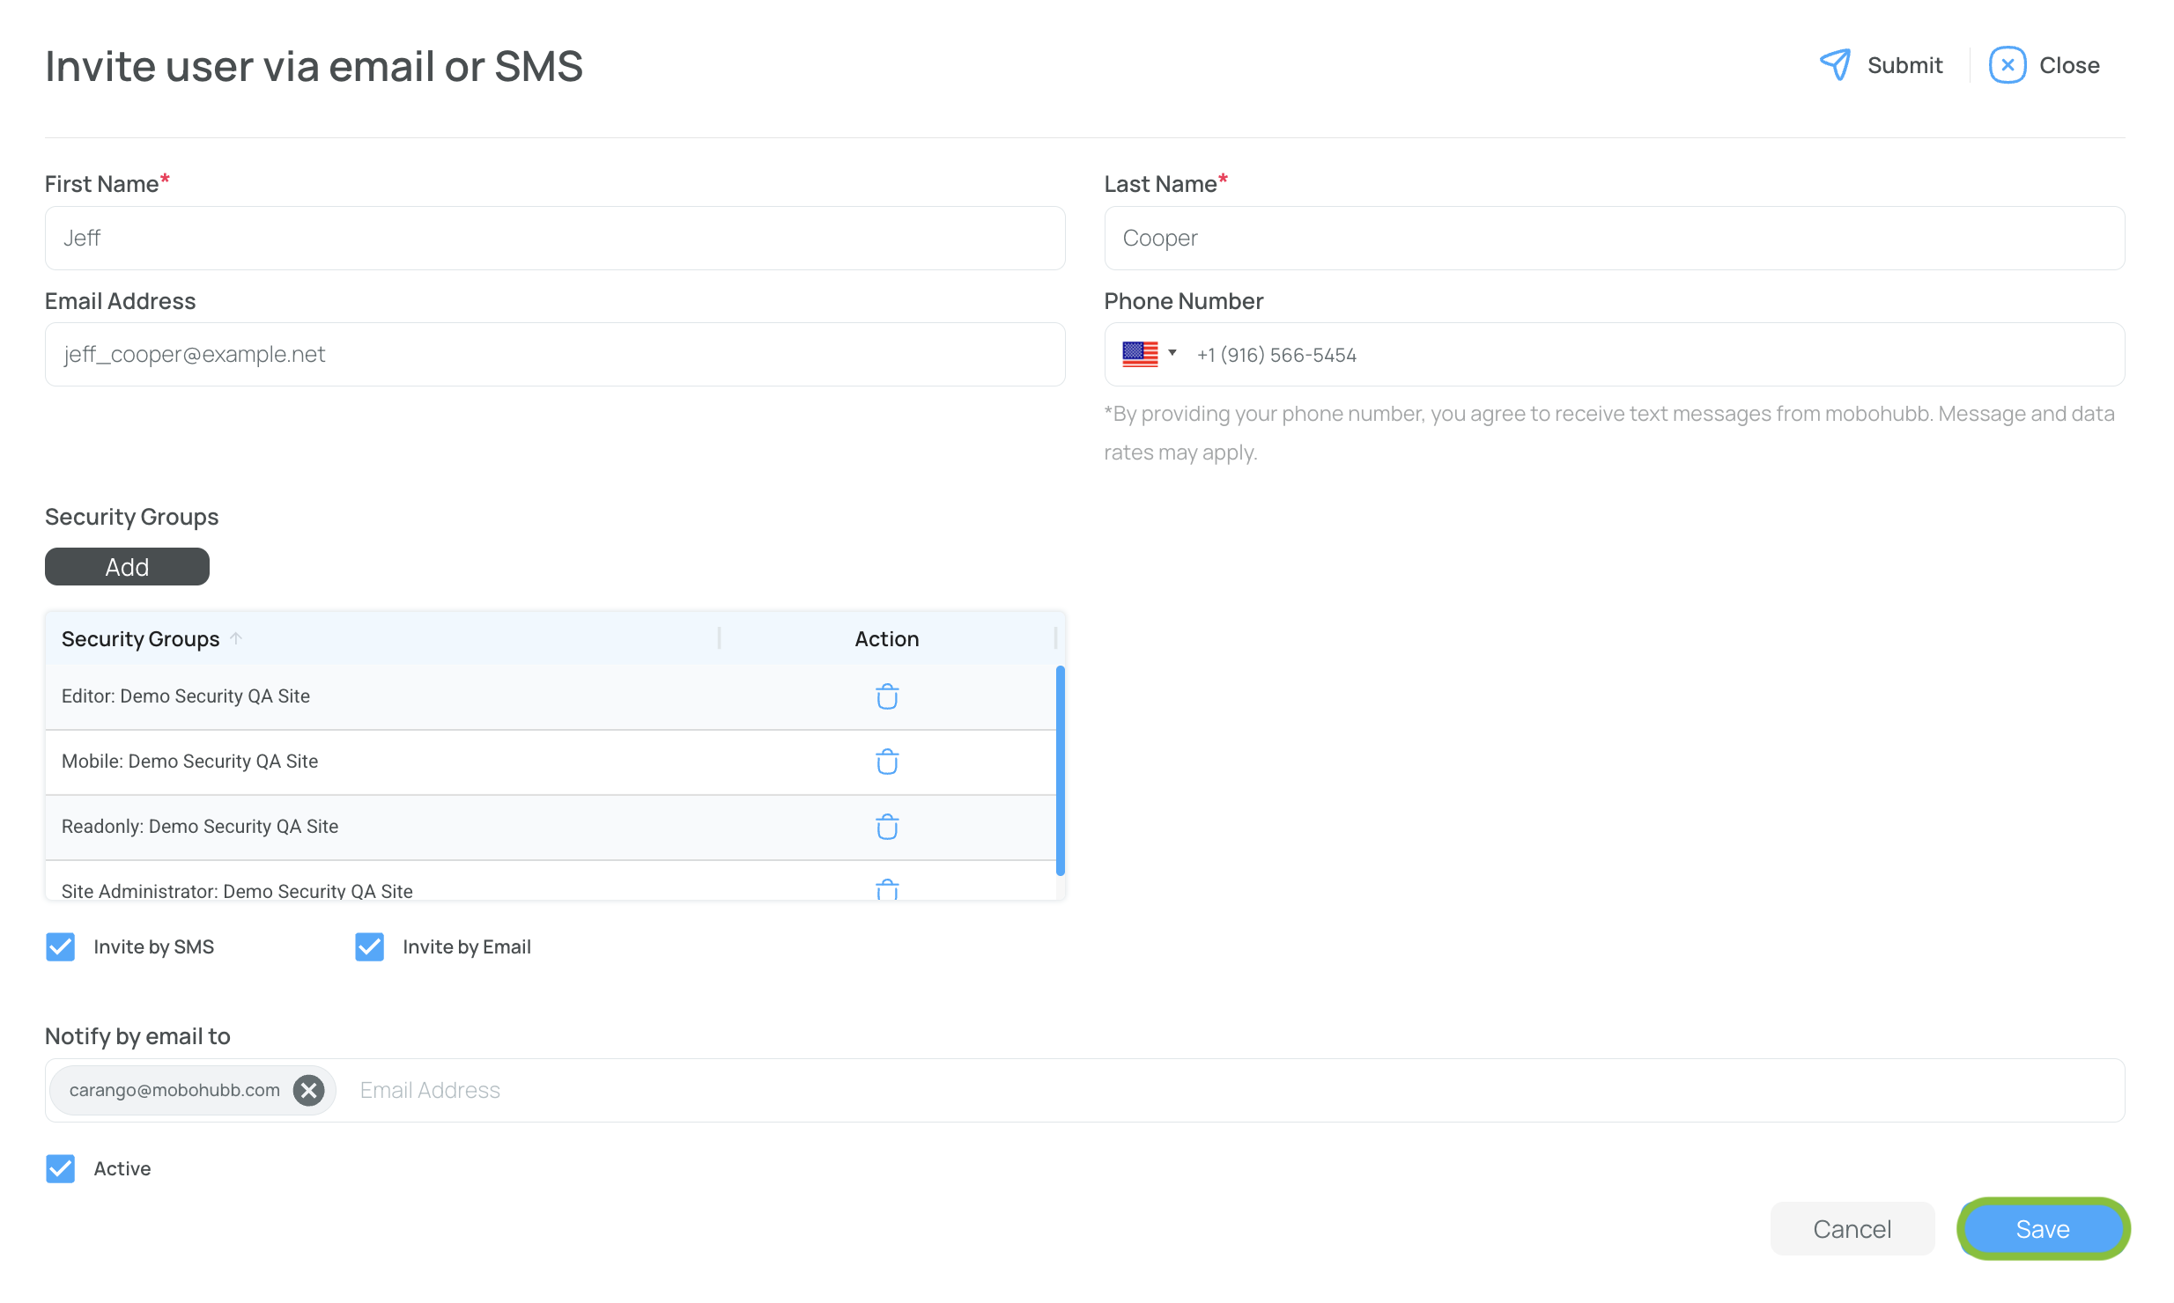Click the paper plane Submit icon
Viewport: 2174px width, 1303px height.
[1835, 65]
